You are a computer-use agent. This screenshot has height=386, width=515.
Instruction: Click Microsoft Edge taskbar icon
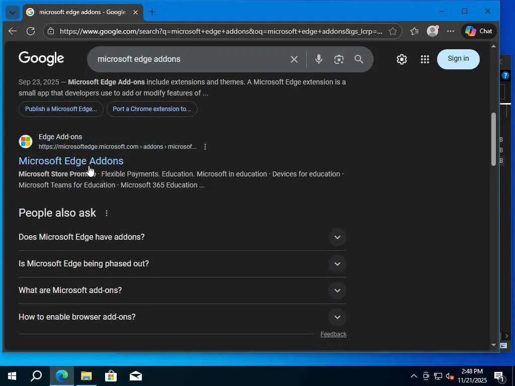(x=62, y=376)
